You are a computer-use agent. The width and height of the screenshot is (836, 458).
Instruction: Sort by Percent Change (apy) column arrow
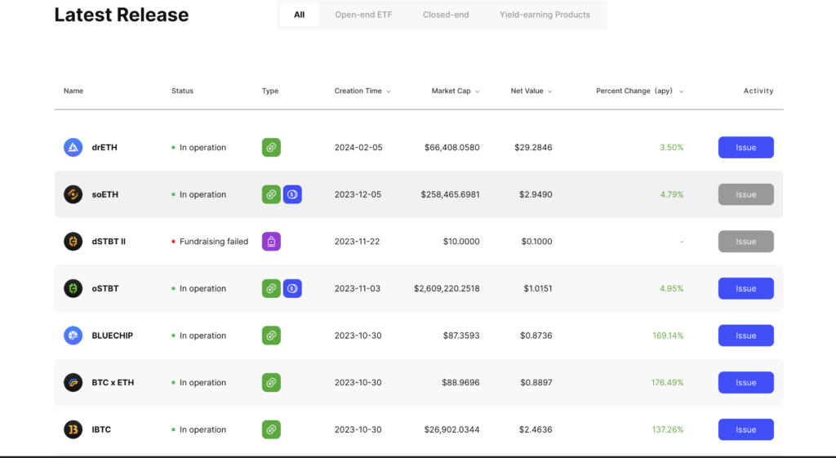(681, 91)
